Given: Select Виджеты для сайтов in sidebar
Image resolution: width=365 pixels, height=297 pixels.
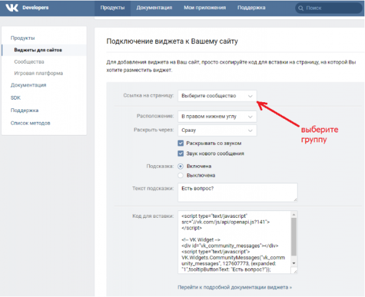Looking at the screenshot, I should [x=44, y=50].
